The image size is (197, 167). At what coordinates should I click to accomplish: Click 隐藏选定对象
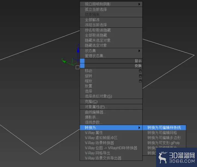[x=111, y=45]
